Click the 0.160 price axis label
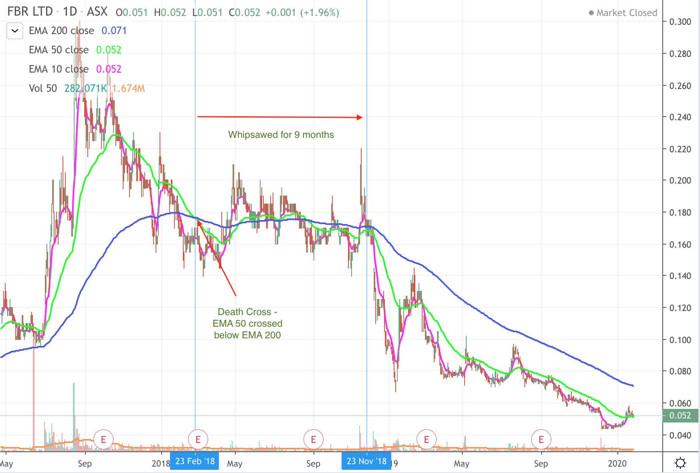The width and height of the screenshot is (700, 473). (x=680, y=245)
